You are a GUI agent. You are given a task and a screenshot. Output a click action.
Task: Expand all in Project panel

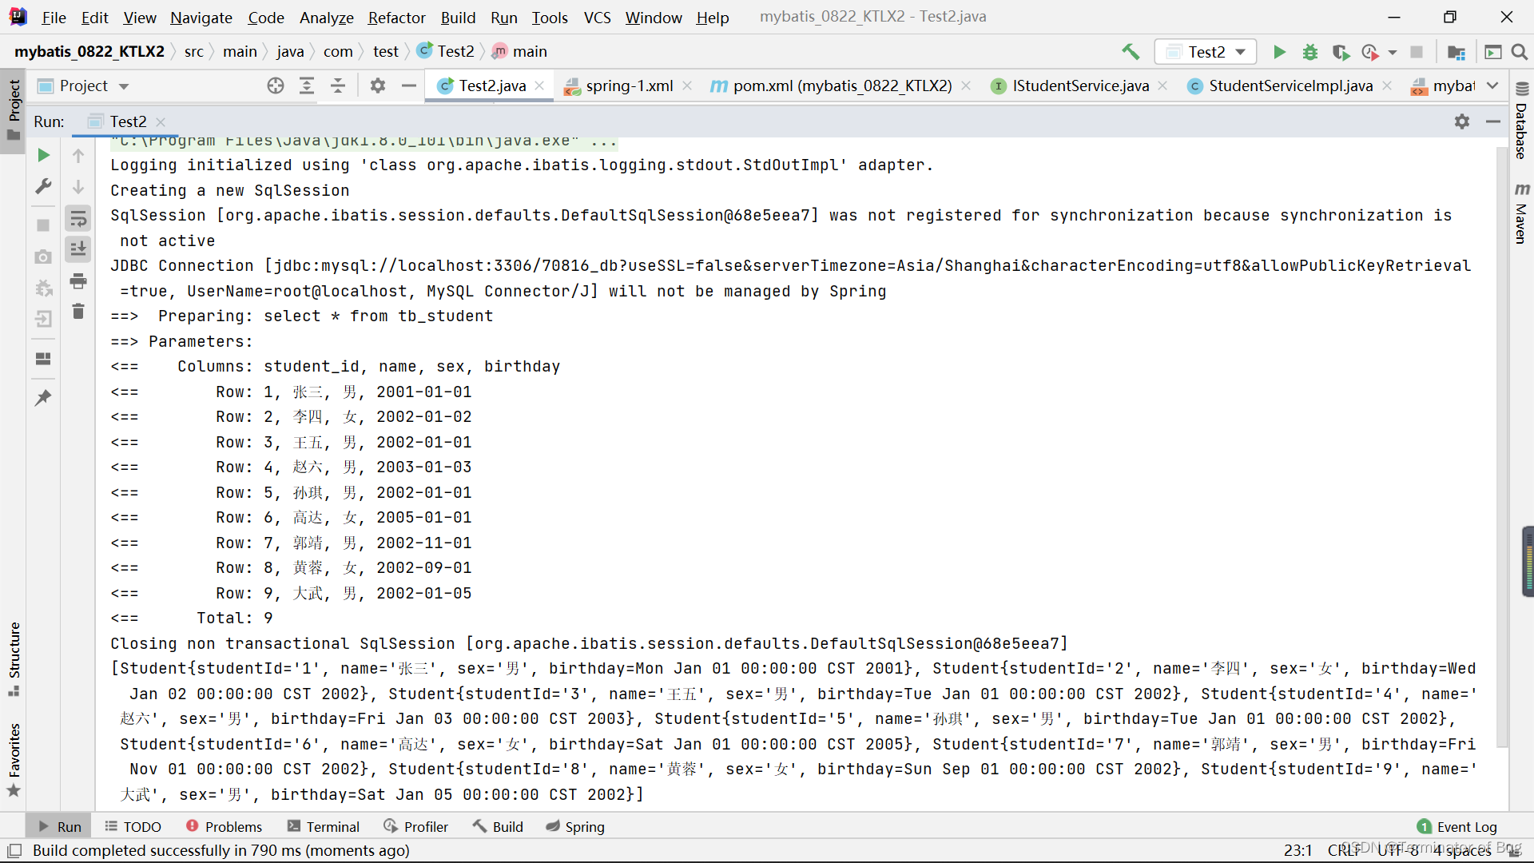pos(307,86)
